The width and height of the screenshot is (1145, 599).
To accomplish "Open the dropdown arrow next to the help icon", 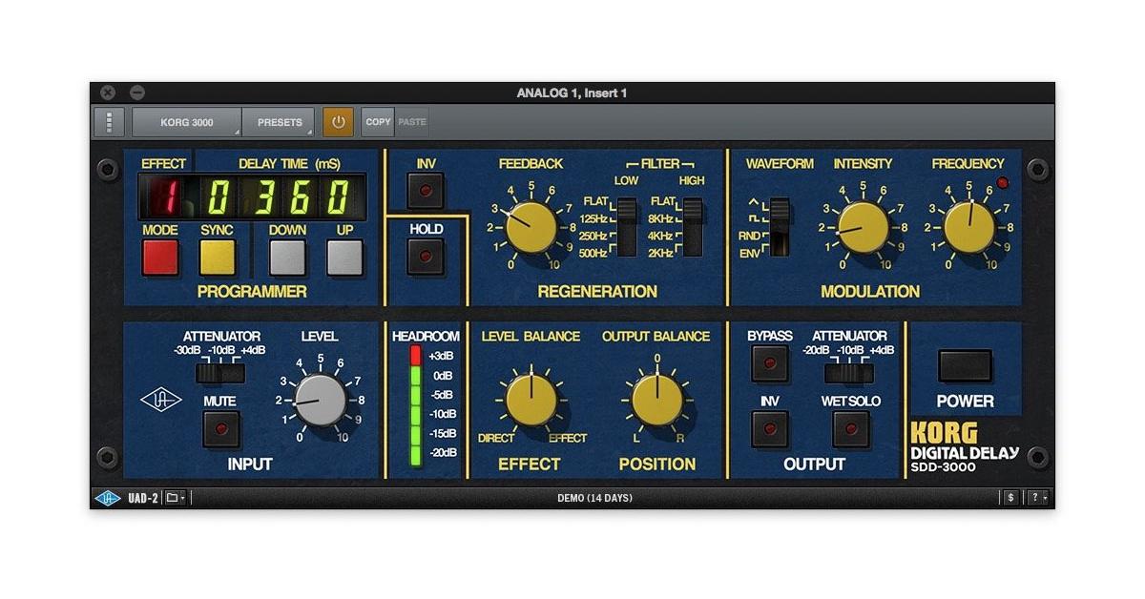I will pos(1045,497).
